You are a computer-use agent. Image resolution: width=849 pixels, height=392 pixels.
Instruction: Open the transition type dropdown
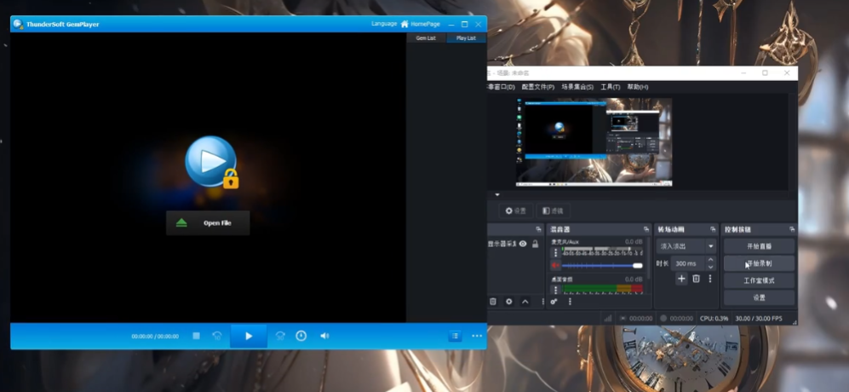click(686, 246)
